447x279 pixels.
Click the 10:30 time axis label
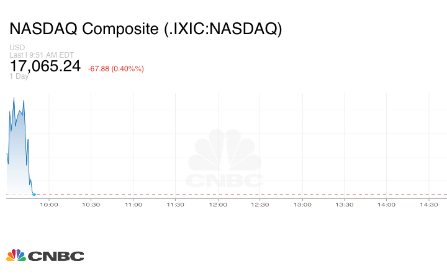point(91,205)
